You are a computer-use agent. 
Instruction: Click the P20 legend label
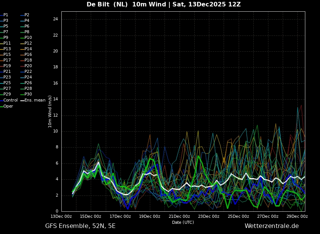[x=28, y=66]
